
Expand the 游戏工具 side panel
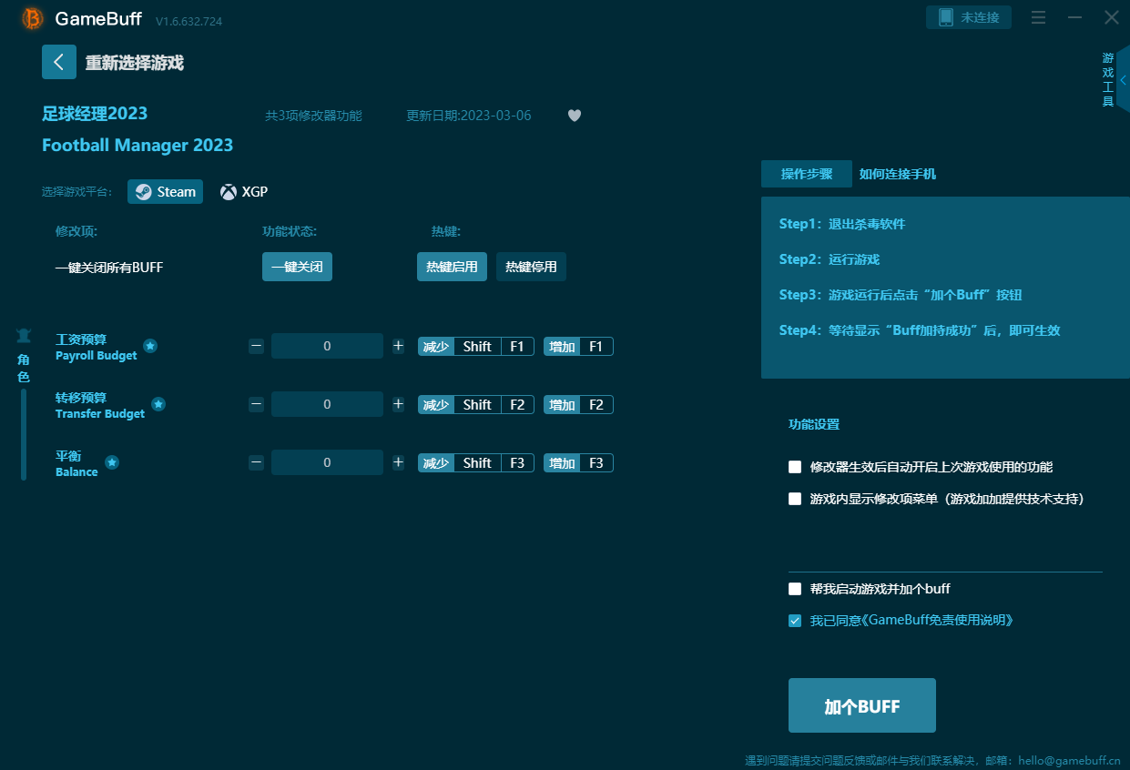click(1123, 79)
